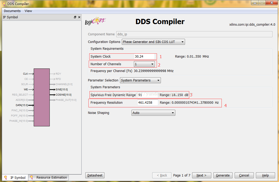The image size is (279, 182).
Task: Open the Datasheet
Action: [95, 175]
